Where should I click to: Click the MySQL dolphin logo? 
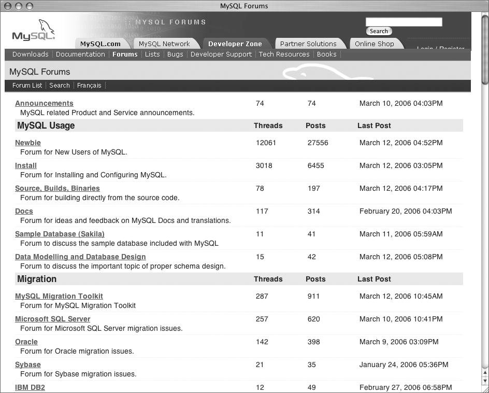pyautogui.click(x=34, y=30)
